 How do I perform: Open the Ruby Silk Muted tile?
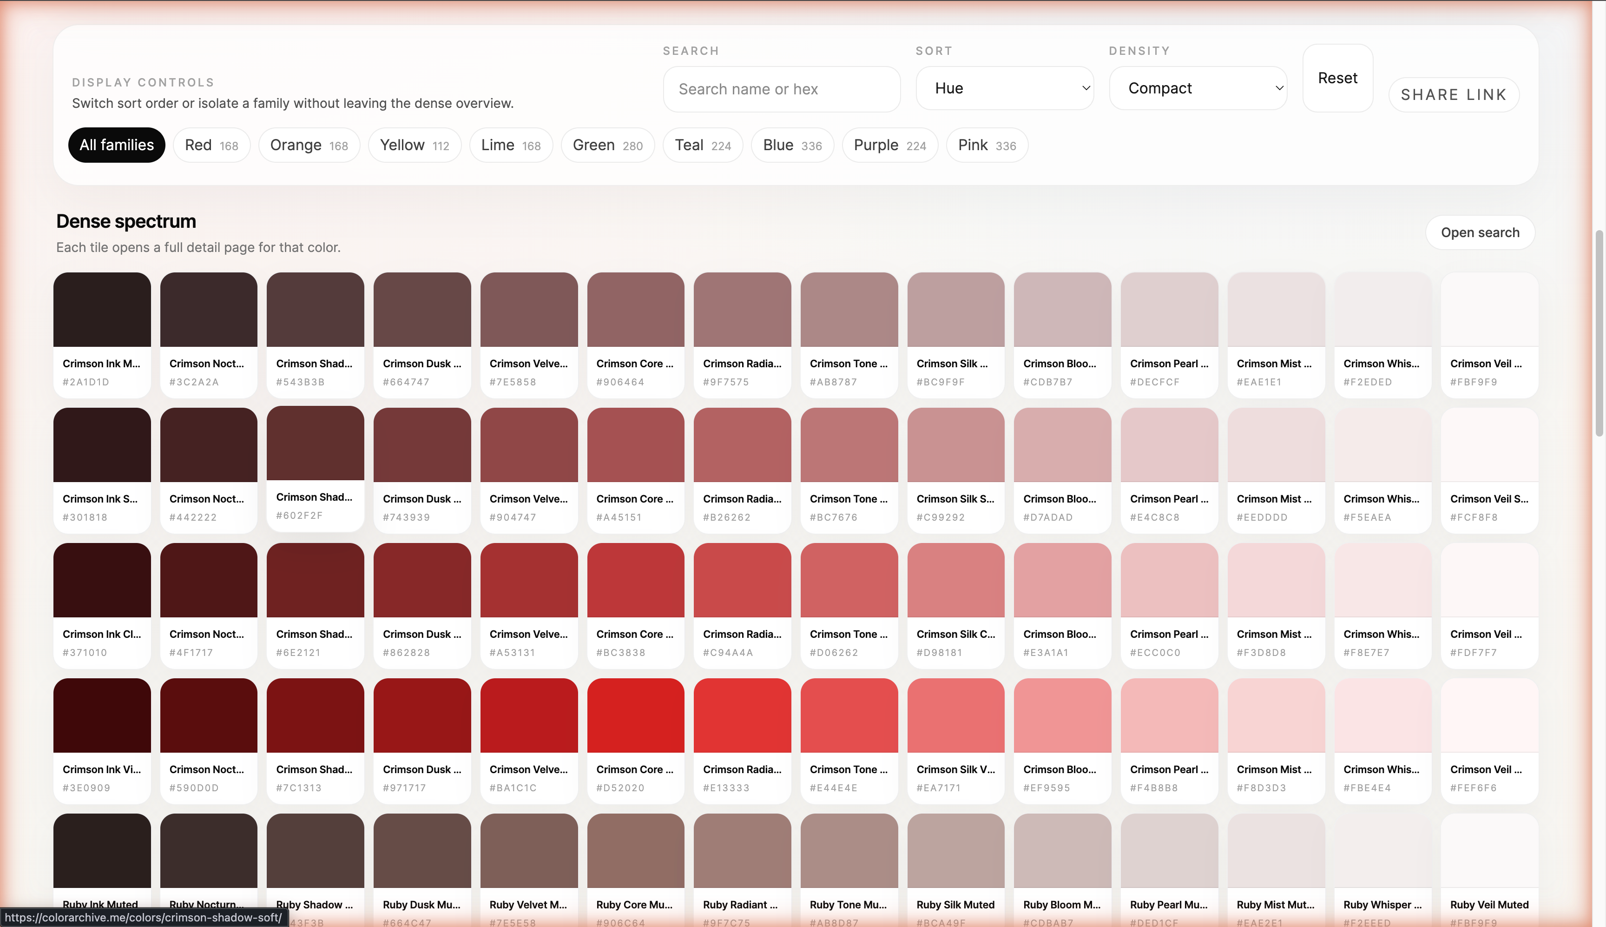click(x=956, y=870)
